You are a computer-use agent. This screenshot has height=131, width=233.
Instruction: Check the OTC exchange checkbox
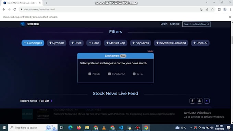(x=134, y=74)
